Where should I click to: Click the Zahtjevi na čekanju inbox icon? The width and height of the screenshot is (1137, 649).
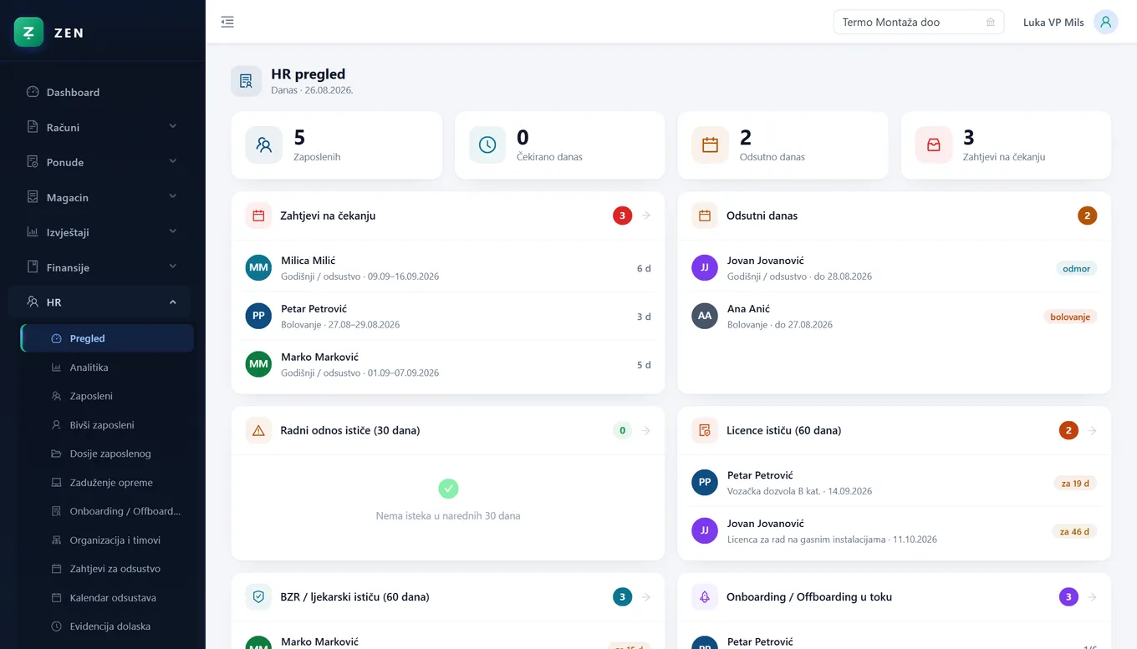[x=934, y=145]
